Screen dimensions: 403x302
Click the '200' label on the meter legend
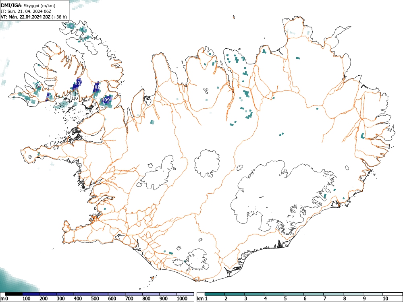44,299
